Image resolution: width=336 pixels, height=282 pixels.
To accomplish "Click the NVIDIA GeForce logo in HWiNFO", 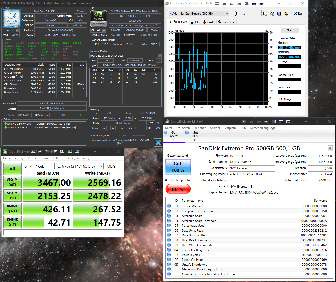I will pos(99,18).
